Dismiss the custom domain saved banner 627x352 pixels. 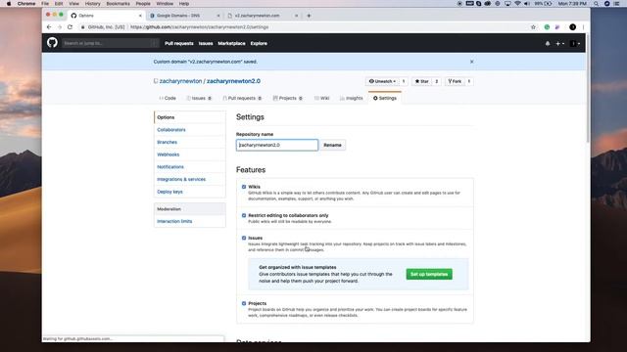coord(472,62)
